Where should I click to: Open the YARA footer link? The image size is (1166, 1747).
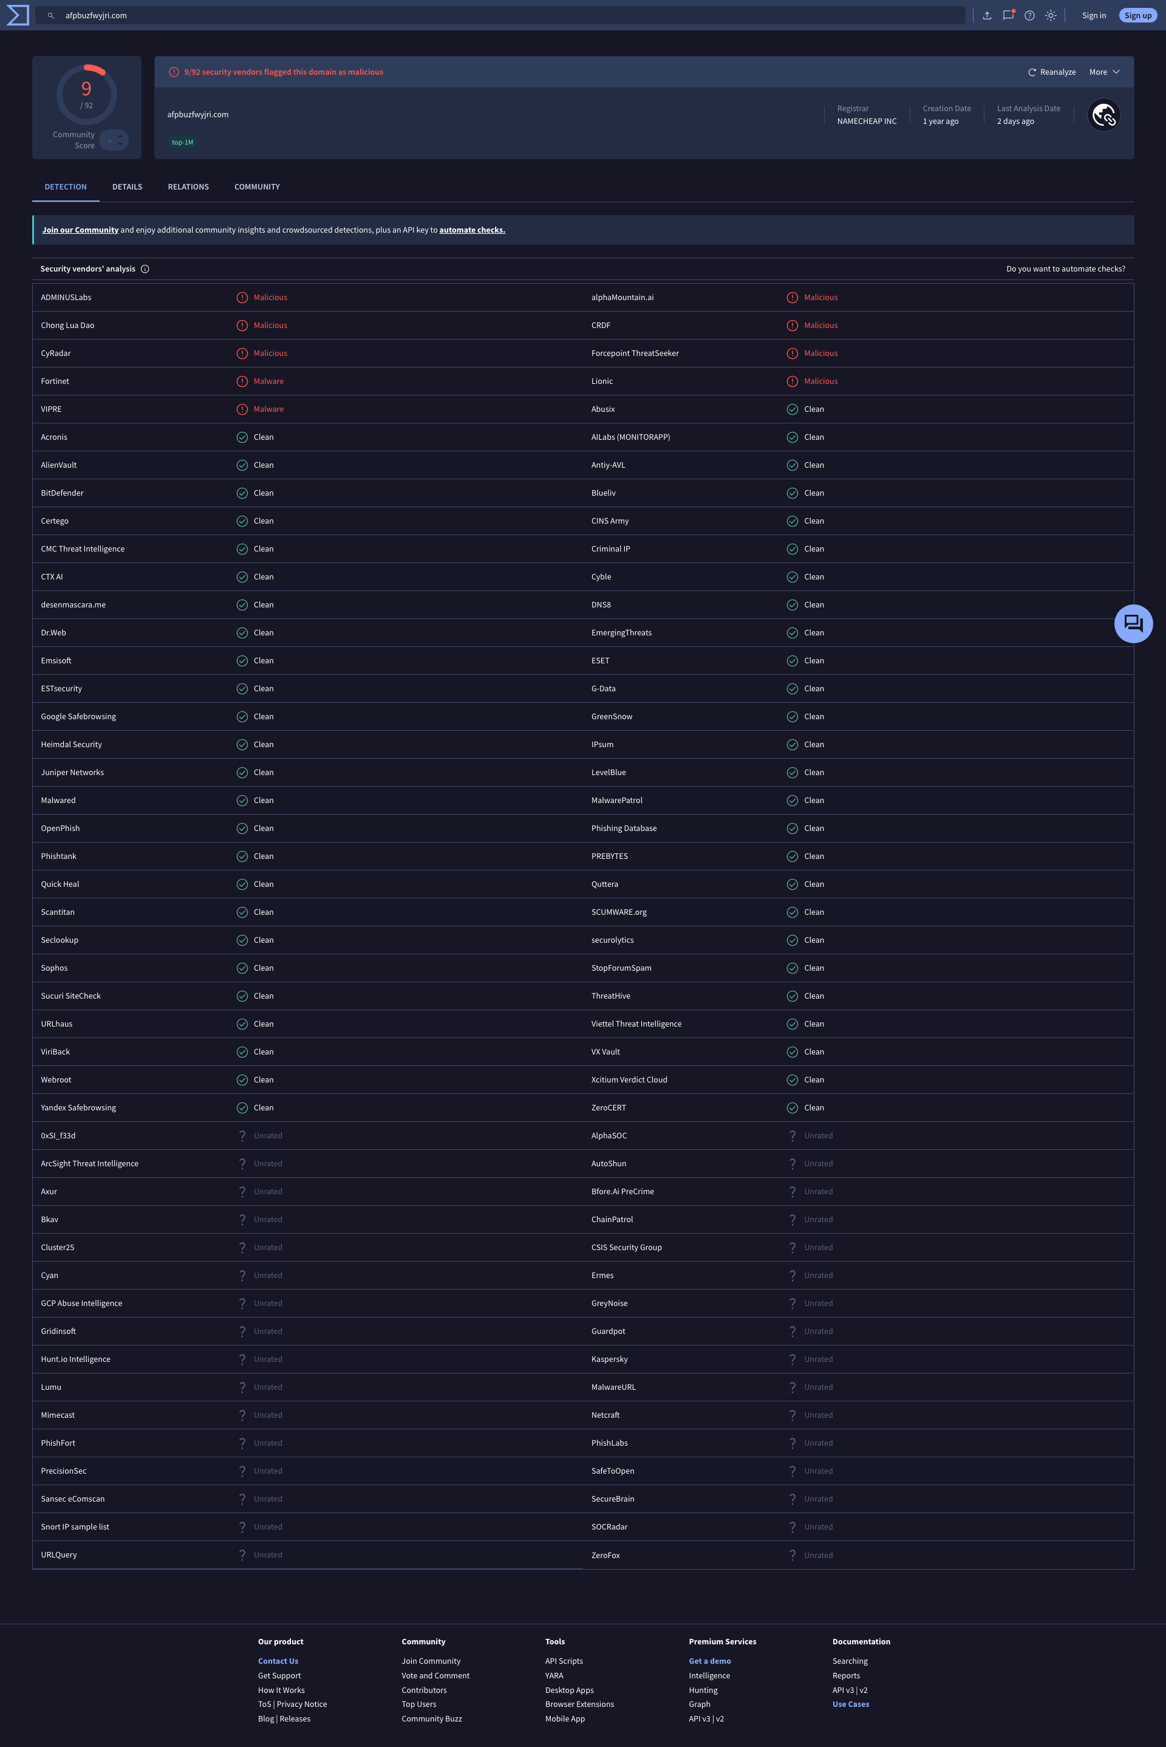[x=554, y=1677]
